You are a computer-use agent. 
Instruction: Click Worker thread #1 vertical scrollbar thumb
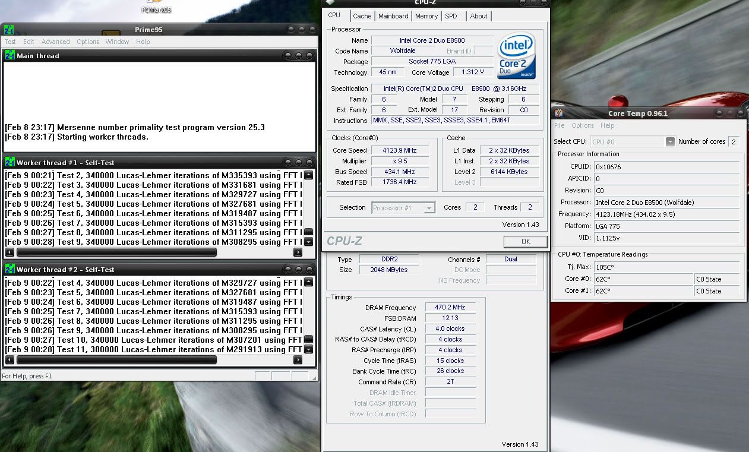tap(308, 232)
